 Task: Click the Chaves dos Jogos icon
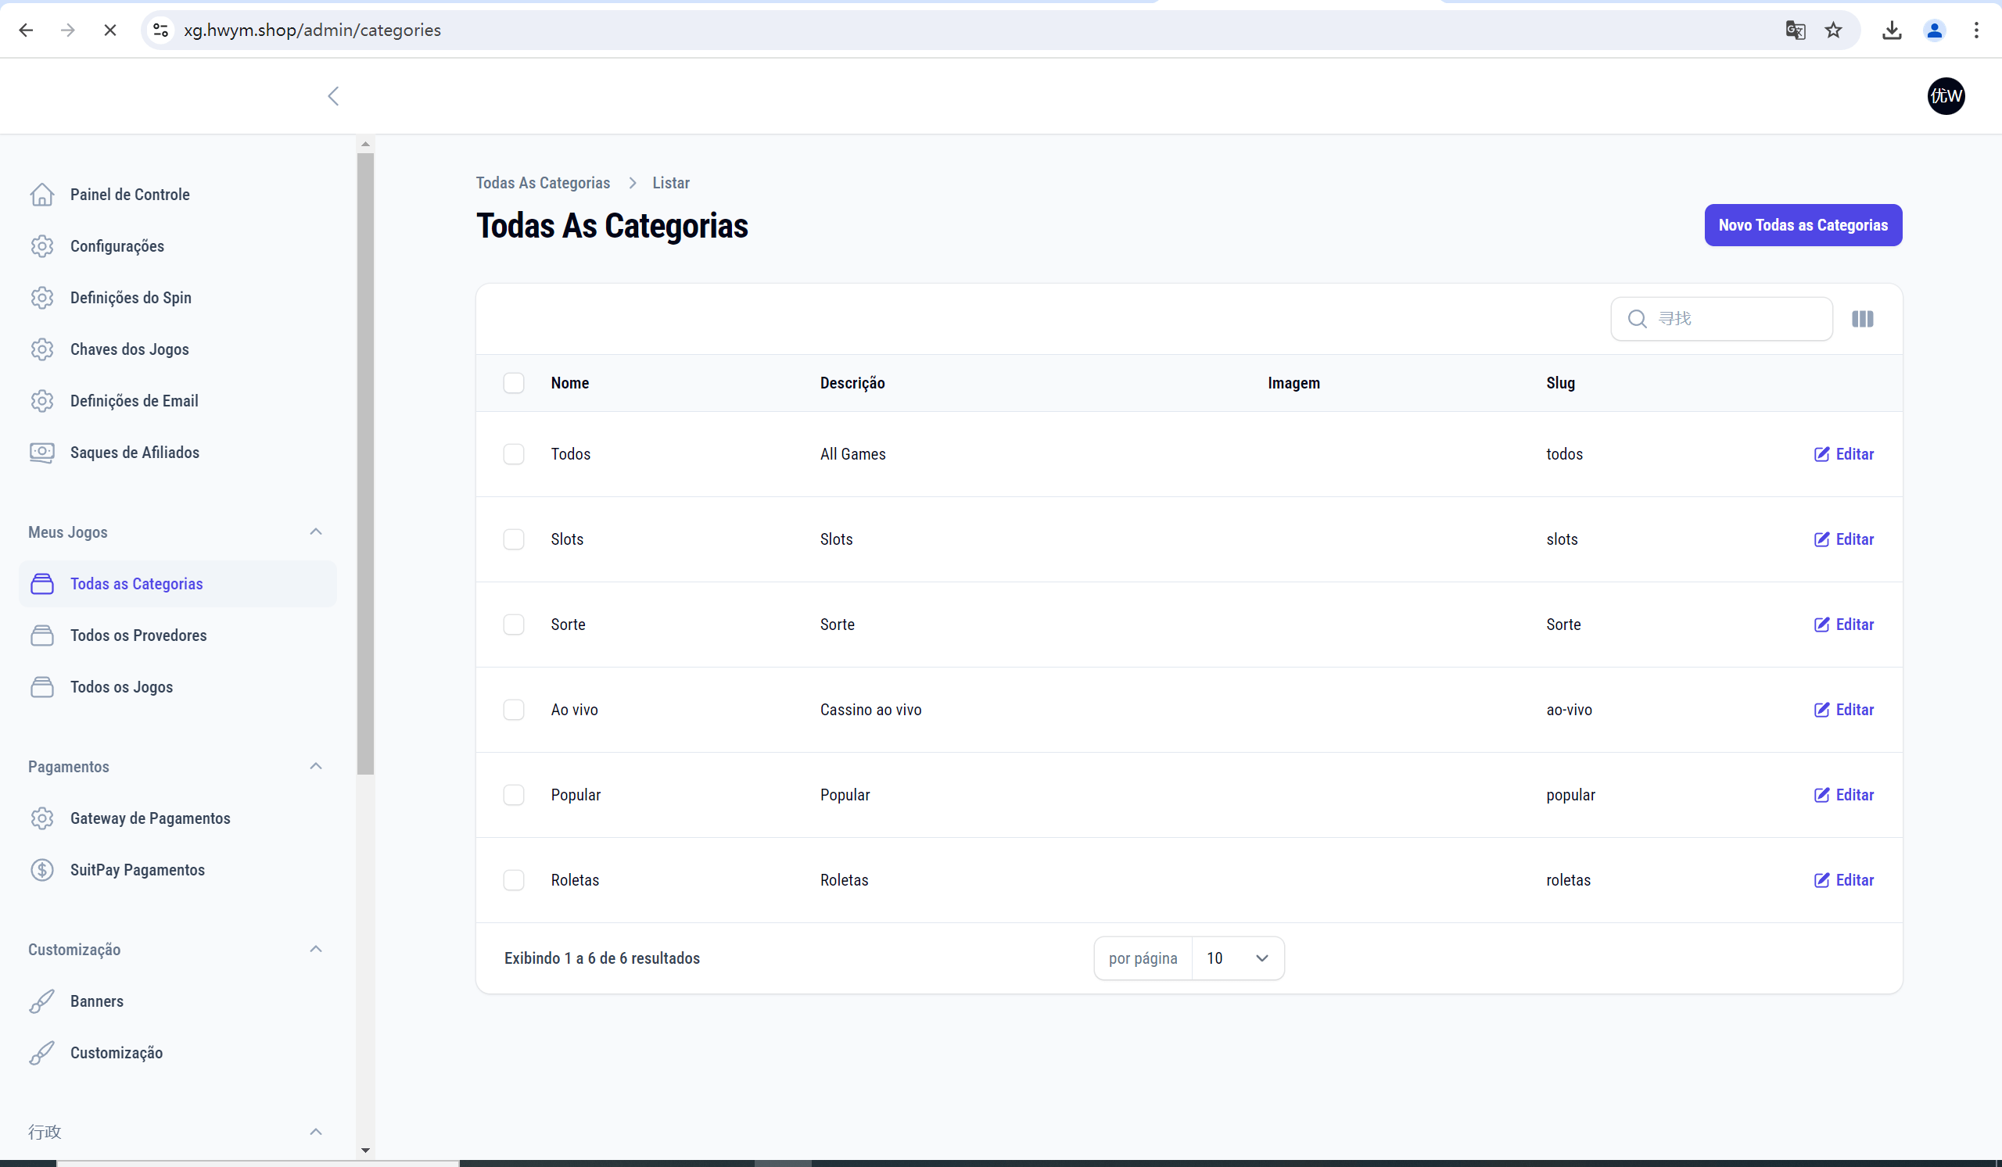point(41,349)
